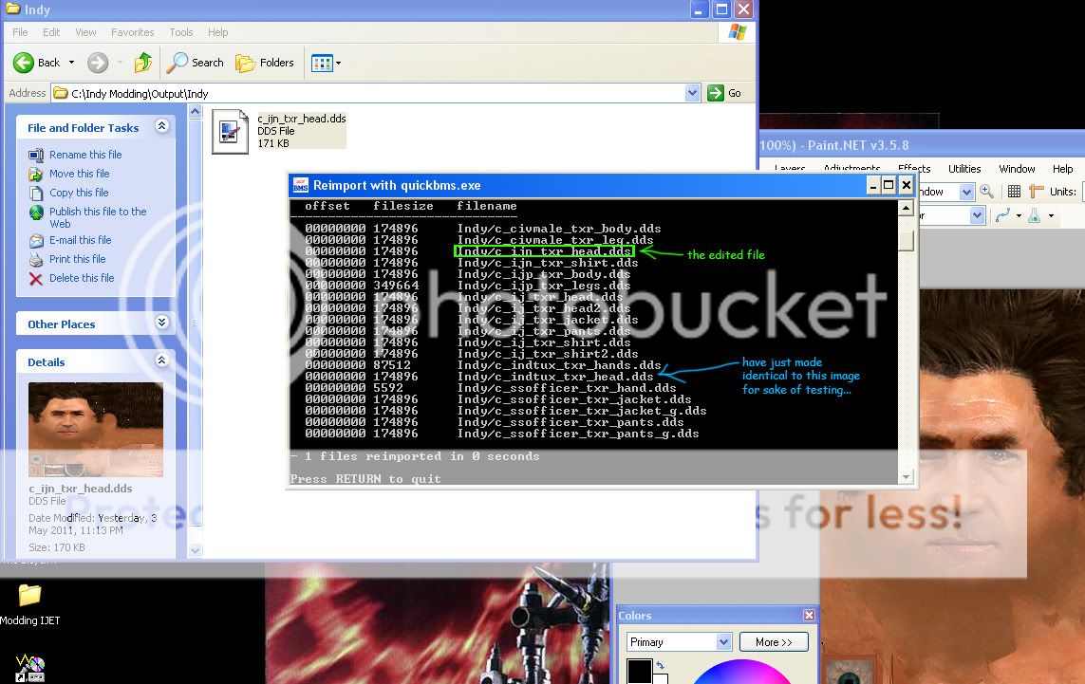Select the white secondary color swatch
Viewport: 1085px width, 684px height.
661,679
